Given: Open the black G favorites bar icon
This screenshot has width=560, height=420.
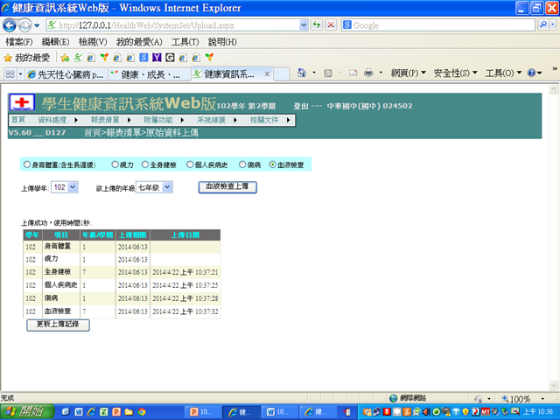Looking at the screenshot, I should (170, 58).
